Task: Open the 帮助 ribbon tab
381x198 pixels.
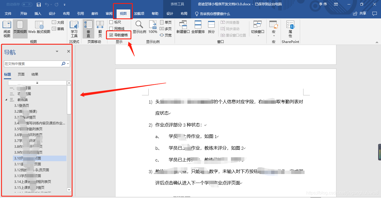Action: 155,14
